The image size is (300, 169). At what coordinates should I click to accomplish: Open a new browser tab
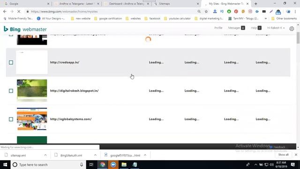tap(256, 4)
